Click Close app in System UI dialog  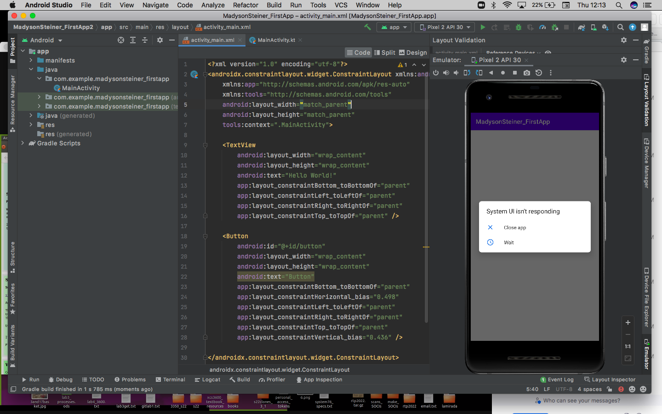(x=514, y=228)
